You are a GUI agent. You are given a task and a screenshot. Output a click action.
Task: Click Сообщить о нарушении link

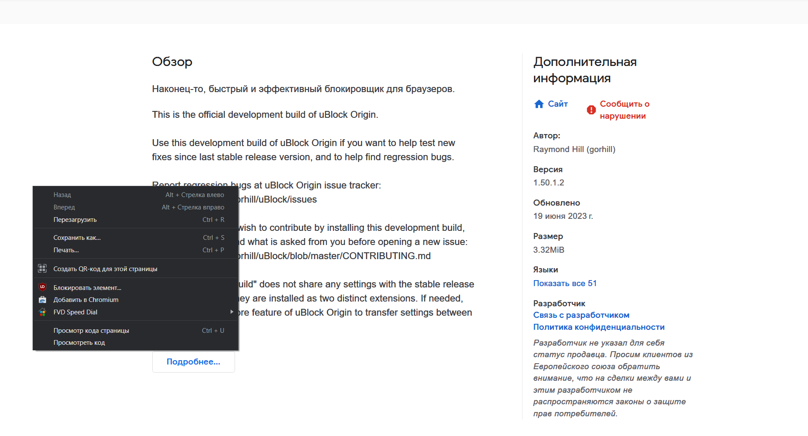(x=624, y=110)
